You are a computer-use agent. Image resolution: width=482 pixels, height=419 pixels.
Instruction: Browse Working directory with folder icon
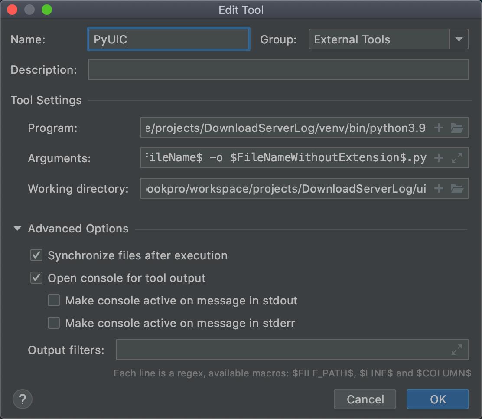pos(457,188)
